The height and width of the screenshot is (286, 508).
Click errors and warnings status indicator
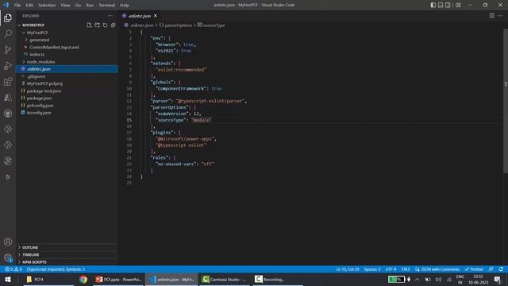[x=13, y=269]
